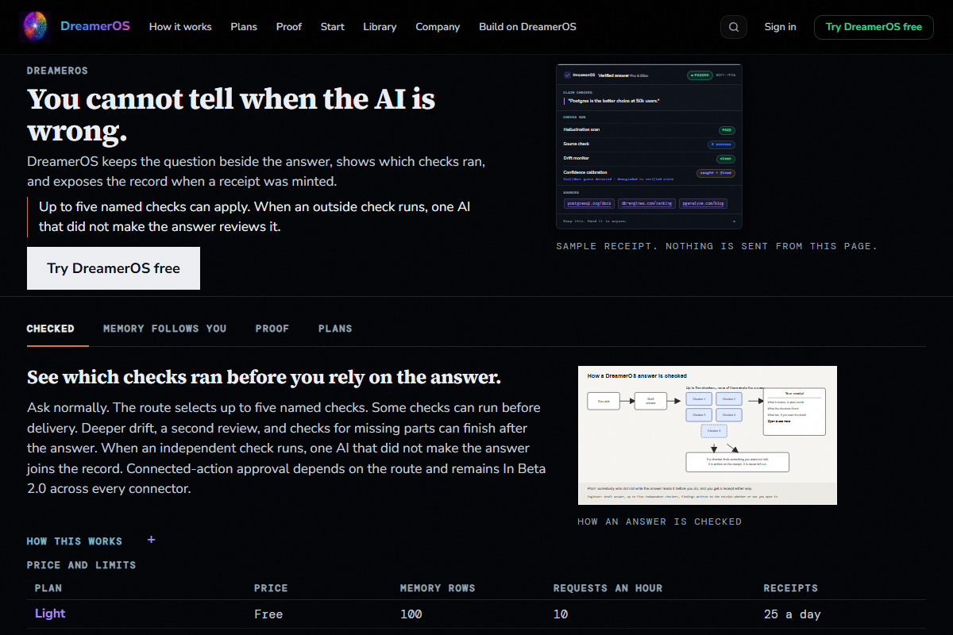Click the Source check 3 sources badge
Screen dimensions: 953x635
tap(721, 144)
